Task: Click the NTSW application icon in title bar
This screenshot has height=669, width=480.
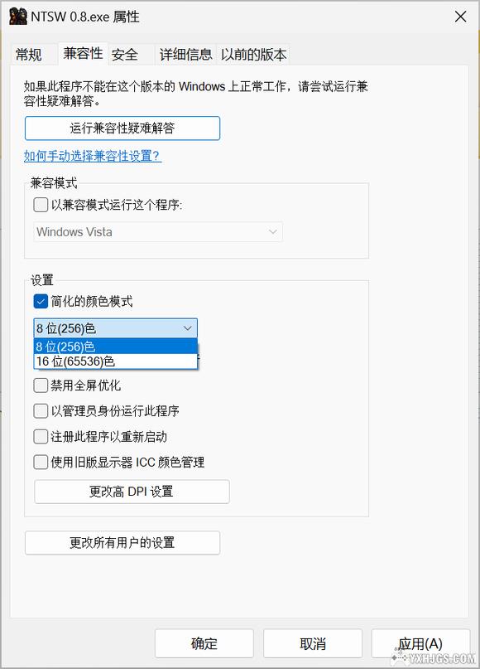Action: click(x=17, y=17)
